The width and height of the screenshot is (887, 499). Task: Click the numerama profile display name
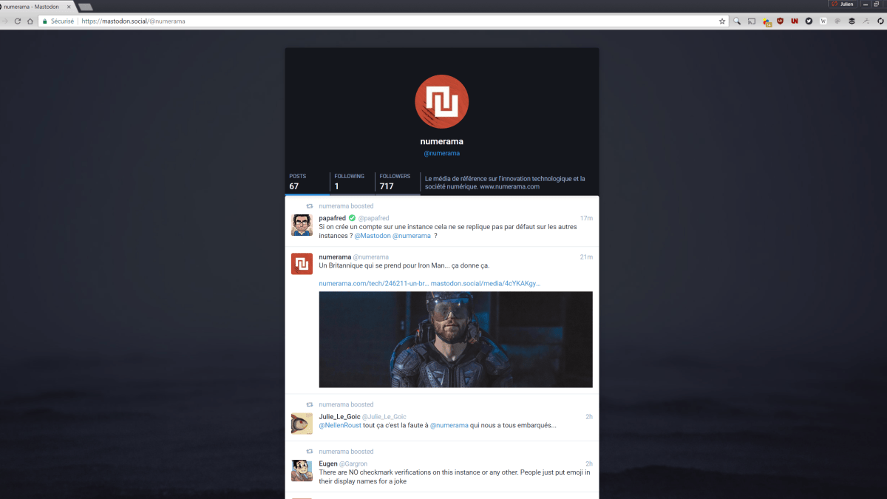point(442,141)
